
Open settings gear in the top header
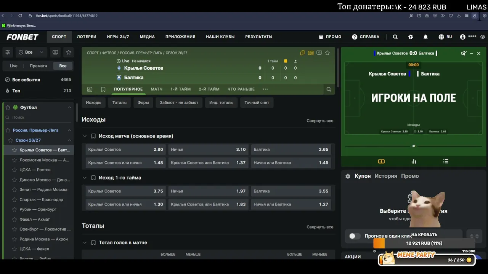pyautogui.click(x=411, y=37)
